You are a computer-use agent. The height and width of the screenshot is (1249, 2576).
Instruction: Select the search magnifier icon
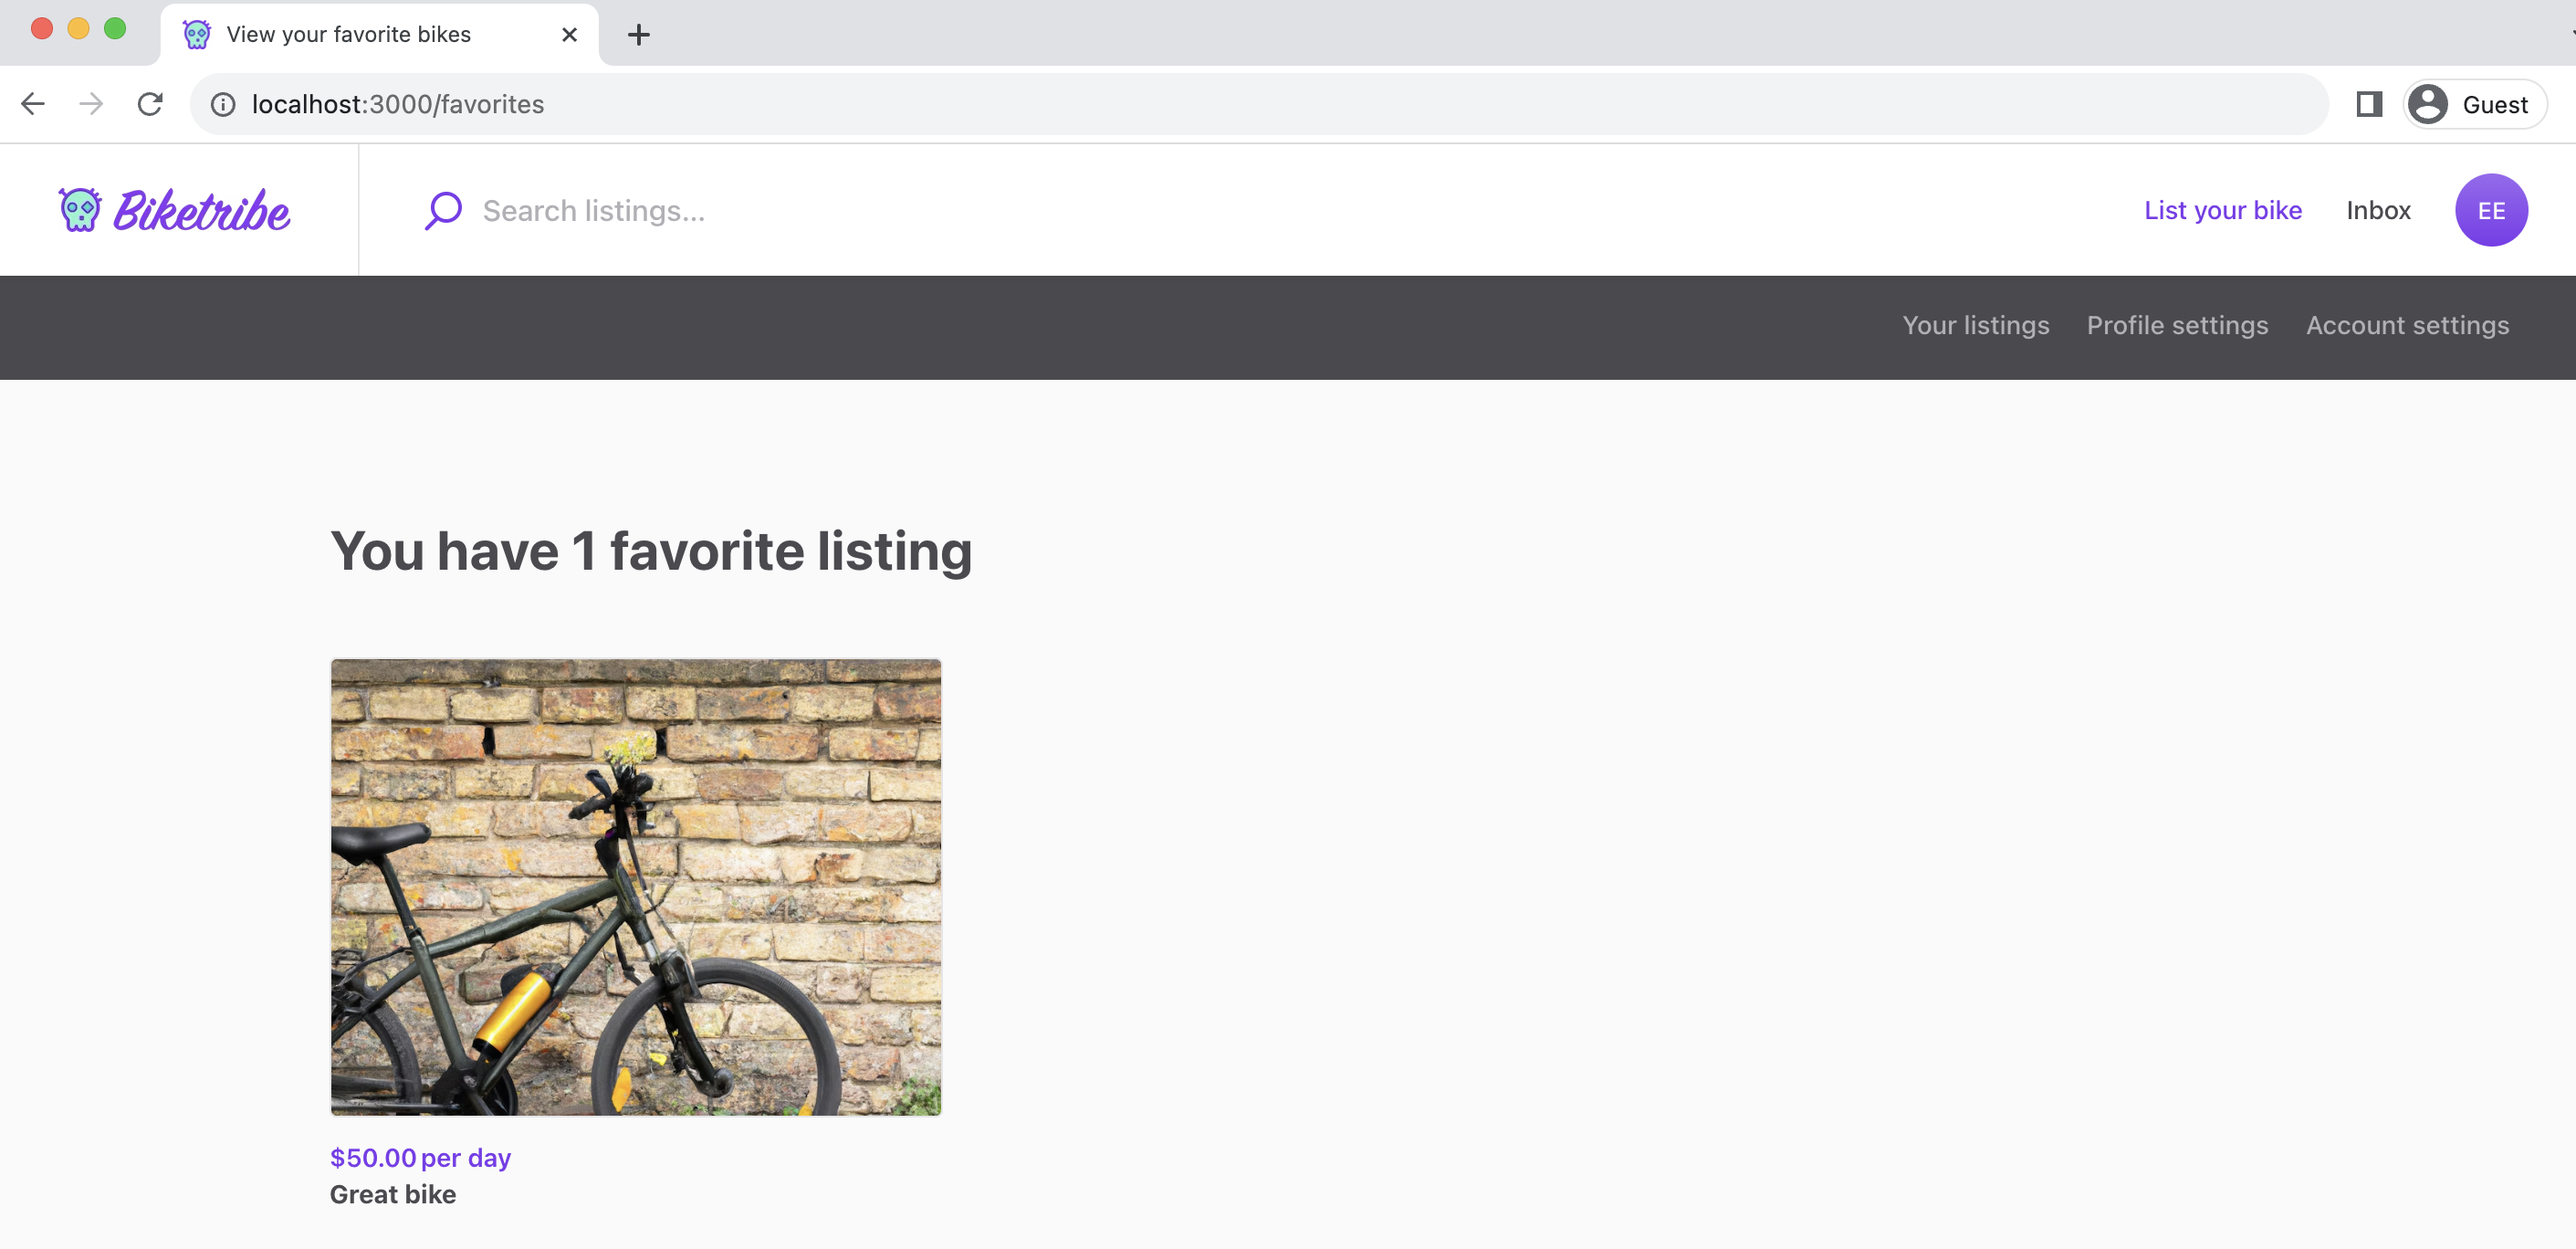443,209
